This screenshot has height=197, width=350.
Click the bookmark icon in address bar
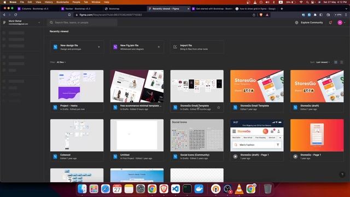69,15
